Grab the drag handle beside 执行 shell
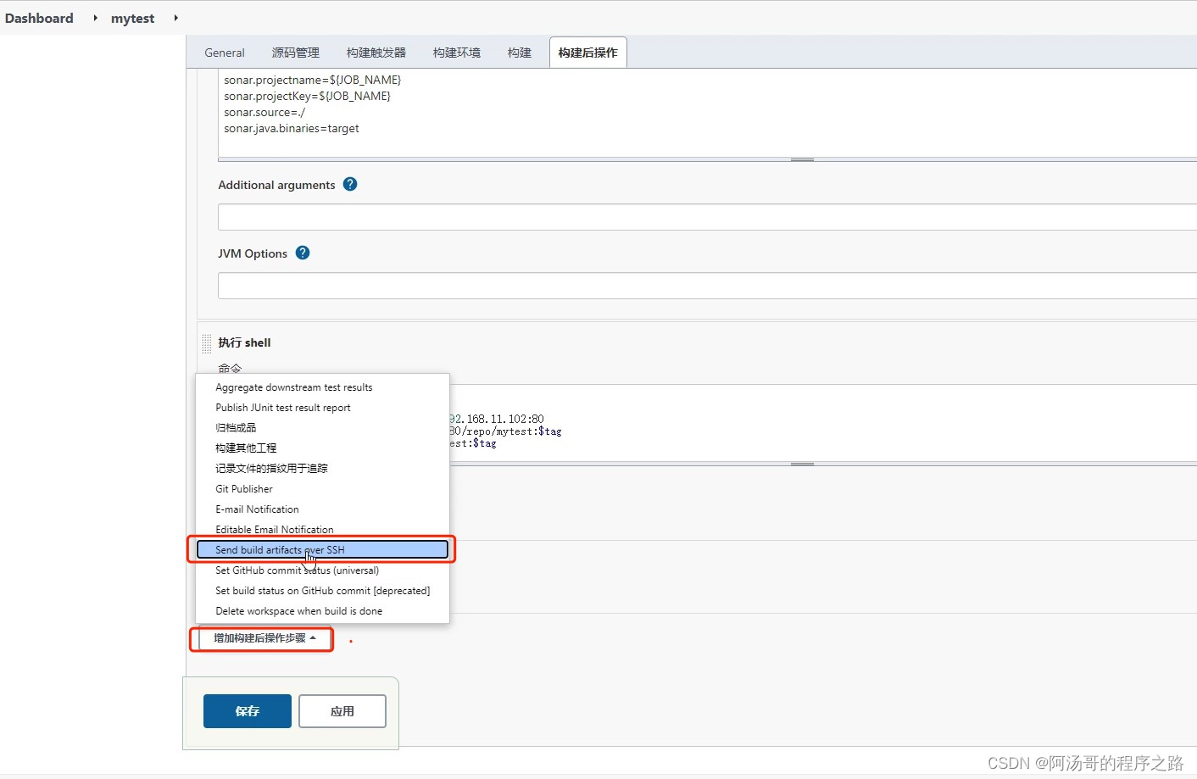 tap(207, 342)
